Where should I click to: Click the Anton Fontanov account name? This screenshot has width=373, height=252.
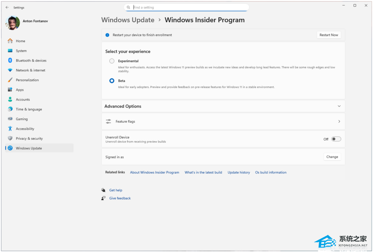[x=35, y=21]
